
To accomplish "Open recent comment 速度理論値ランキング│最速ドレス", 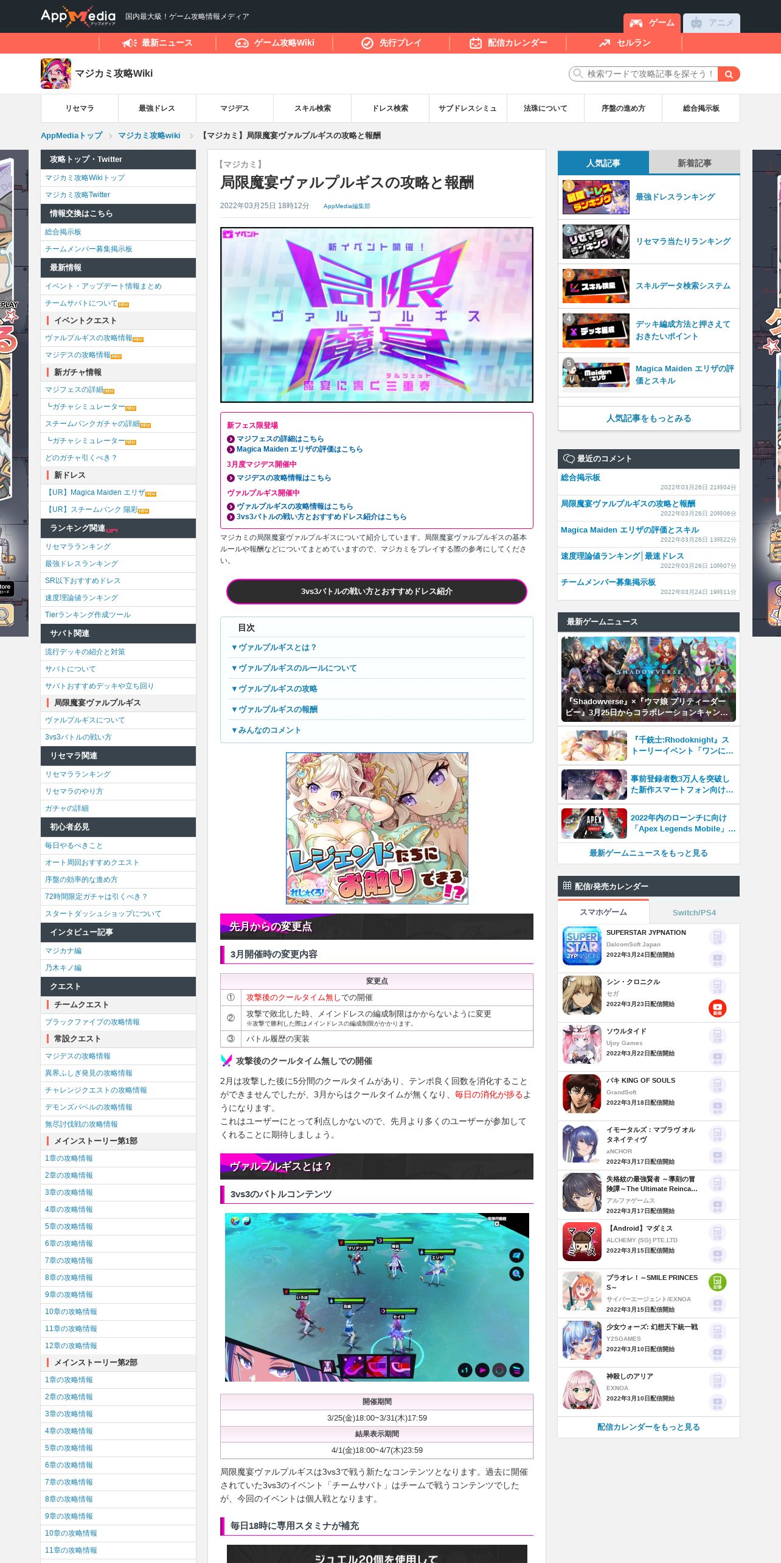I will (622, 556).
